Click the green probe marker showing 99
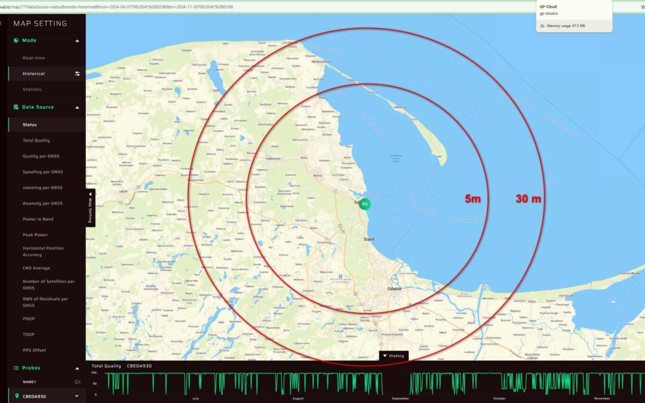The image size is (645, 403). 365,204
